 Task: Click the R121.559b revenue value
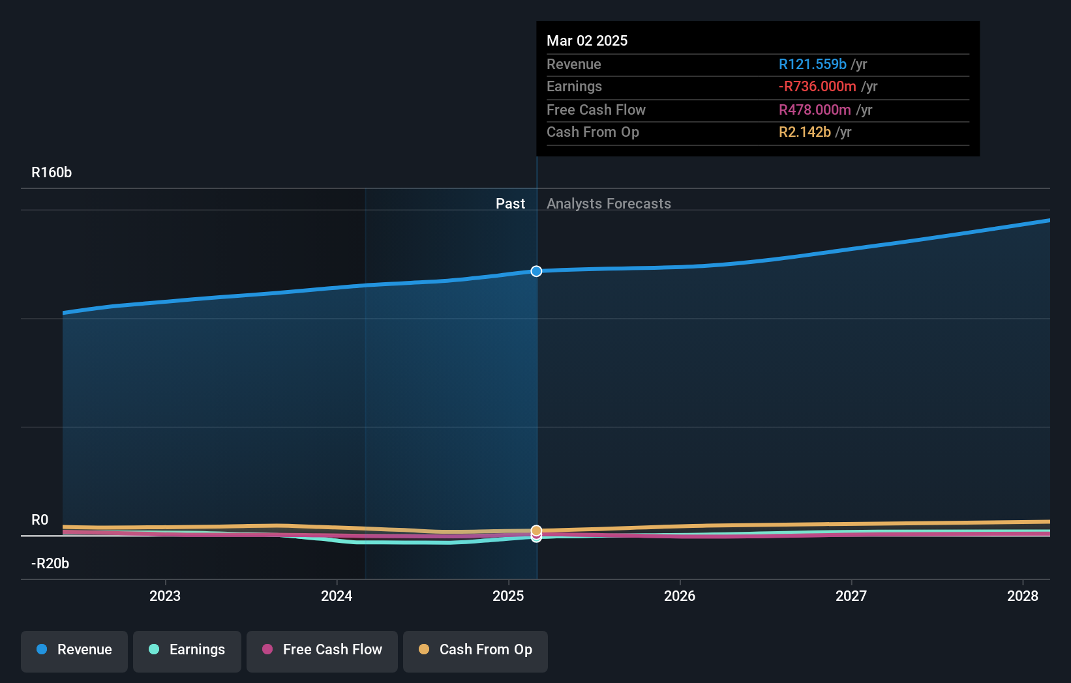click(813, 65)
